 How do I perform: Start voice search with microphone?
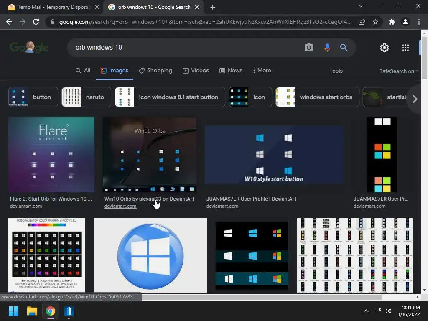(x=327, y=48)
